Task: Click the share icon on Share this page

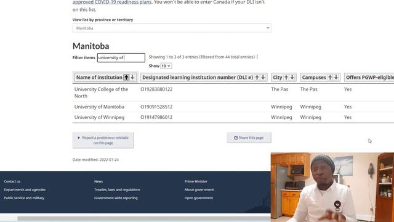Action: point(236,138)
